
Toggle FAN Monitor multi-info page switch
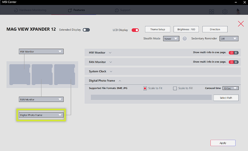coord(234,62)
